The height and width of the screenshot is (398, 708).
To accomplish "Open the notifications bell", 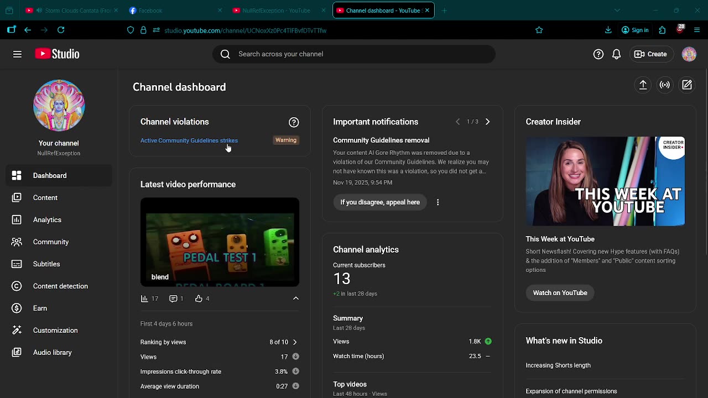I will pos(616,54).
